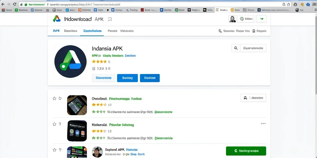The image size is (317, 158).
Task: Switch to the second tab after APK
Action: tap(71, 31)
